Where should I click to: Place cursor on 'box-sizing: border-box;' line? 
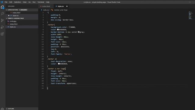point(62,20)
